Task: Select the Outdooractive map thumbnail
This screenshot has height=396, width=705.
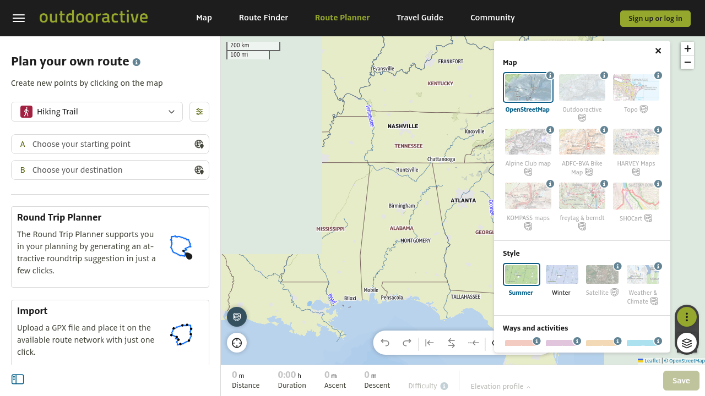Action: coord(582,87)
